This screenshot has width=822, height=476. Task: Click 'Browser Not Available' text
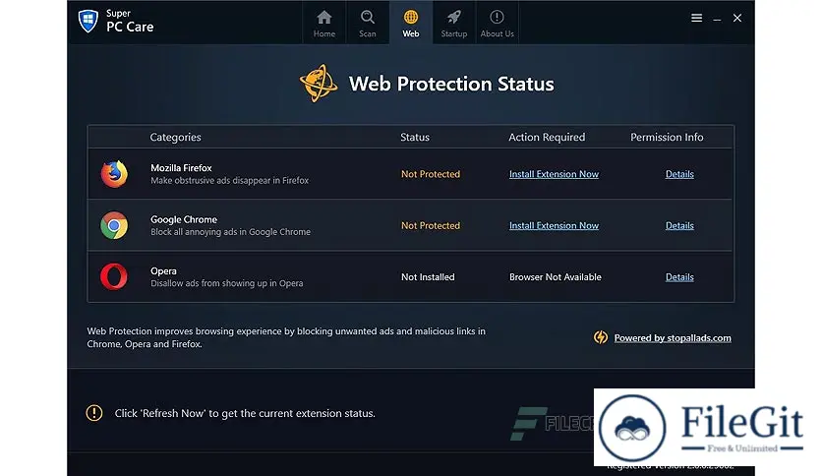tap(556, 276)
